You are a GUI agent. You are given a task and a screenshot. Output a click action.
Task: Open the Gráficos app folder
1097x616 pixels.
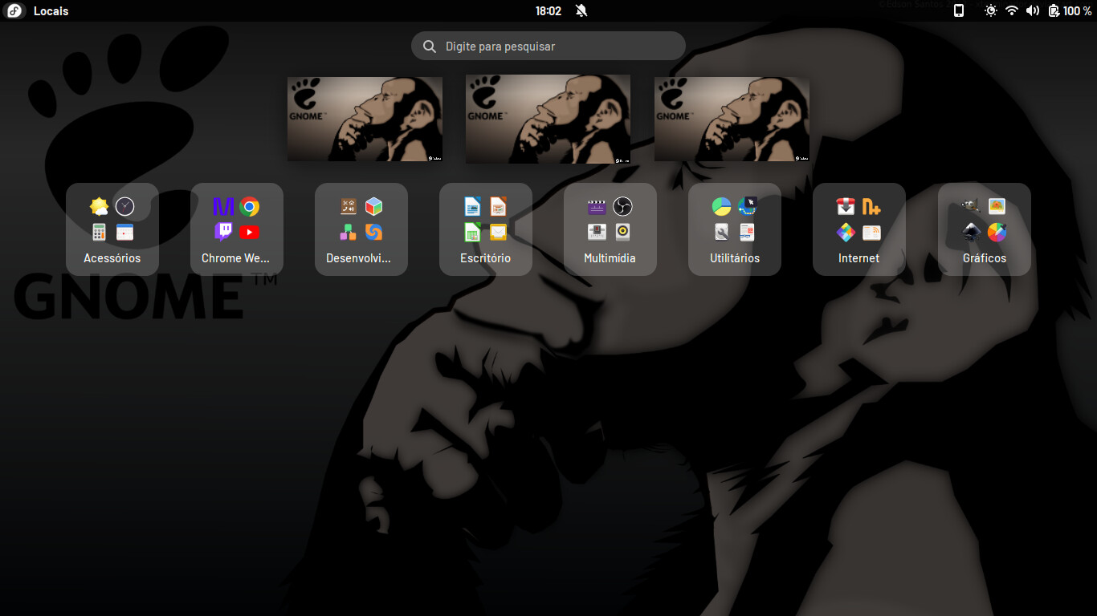pos(985,229)
